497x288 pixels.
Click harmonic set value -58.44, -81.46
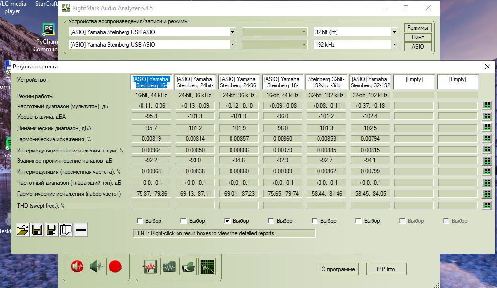coord(326,194)
